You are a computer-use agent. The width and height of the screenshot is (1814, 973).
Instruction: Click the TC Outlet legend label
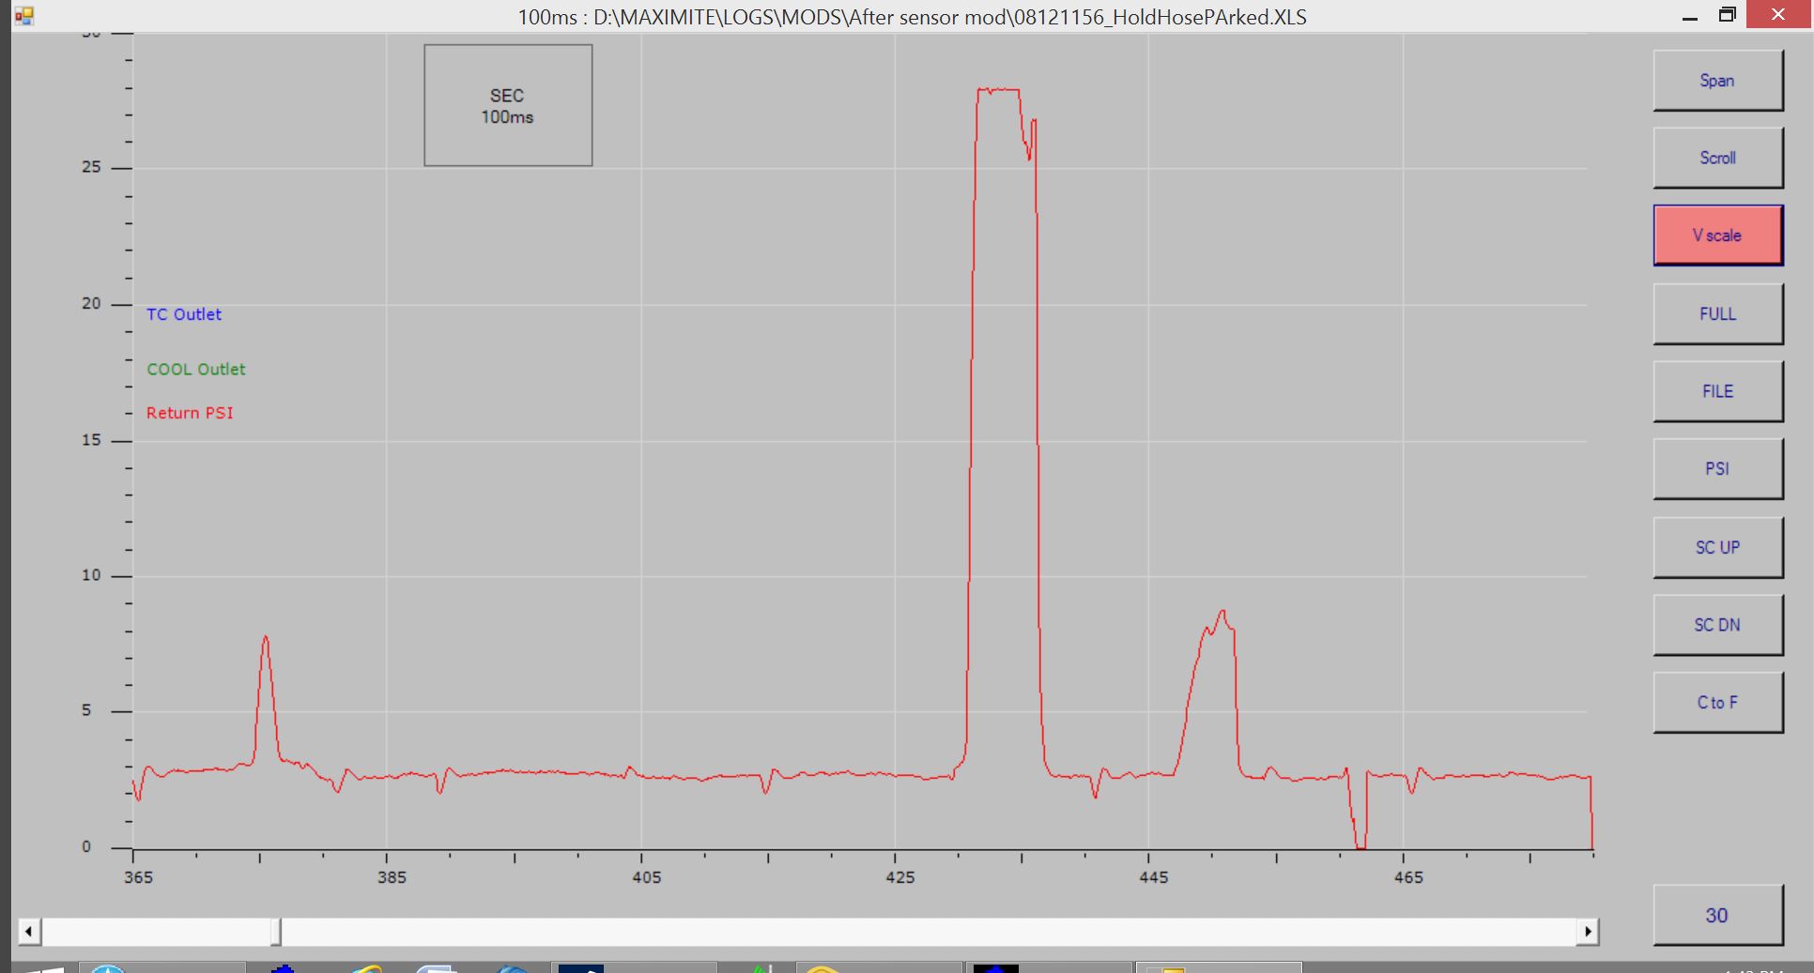point(184,314)
